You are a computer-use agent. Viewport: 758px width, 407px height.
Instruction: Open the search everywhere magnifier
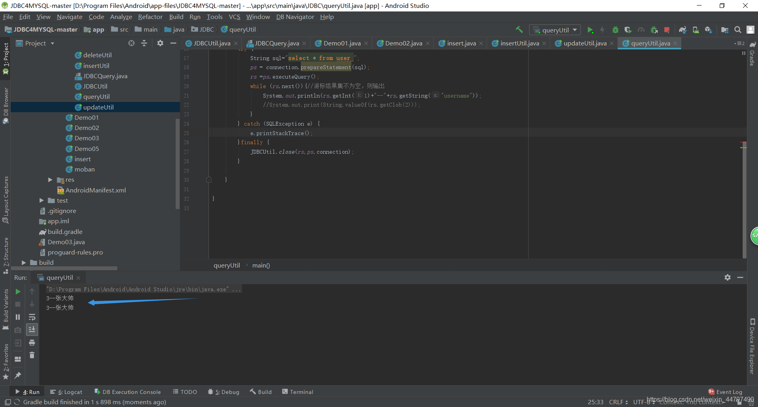point(737,30)
